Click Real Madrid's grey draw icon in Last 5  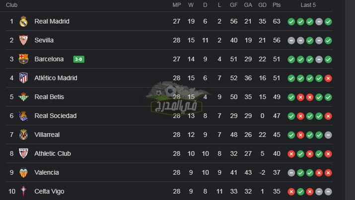319,22
